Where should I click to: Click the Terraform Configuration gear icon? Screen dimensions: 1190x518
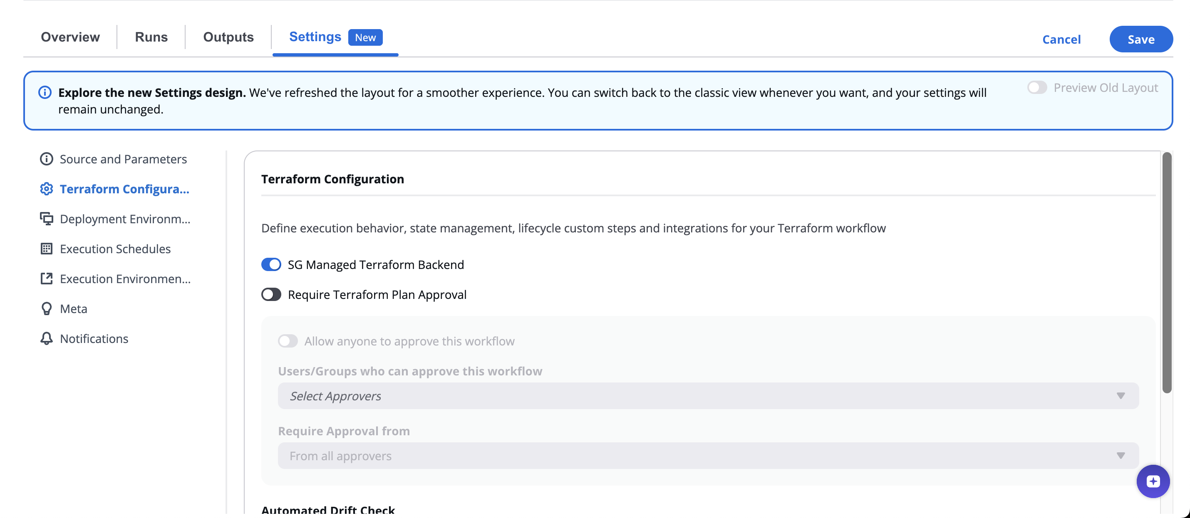point(46,189)
